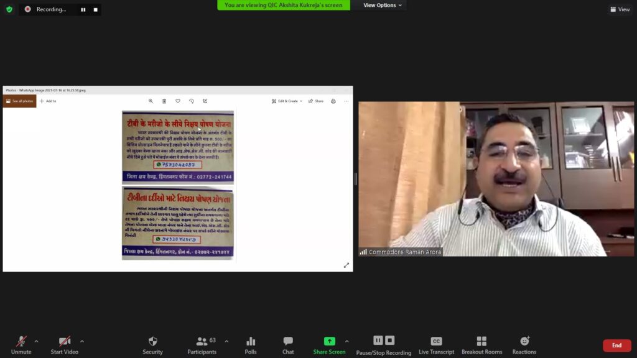
Task: Click Commodore Raman Arora's video tile
Action: point(496,179)
